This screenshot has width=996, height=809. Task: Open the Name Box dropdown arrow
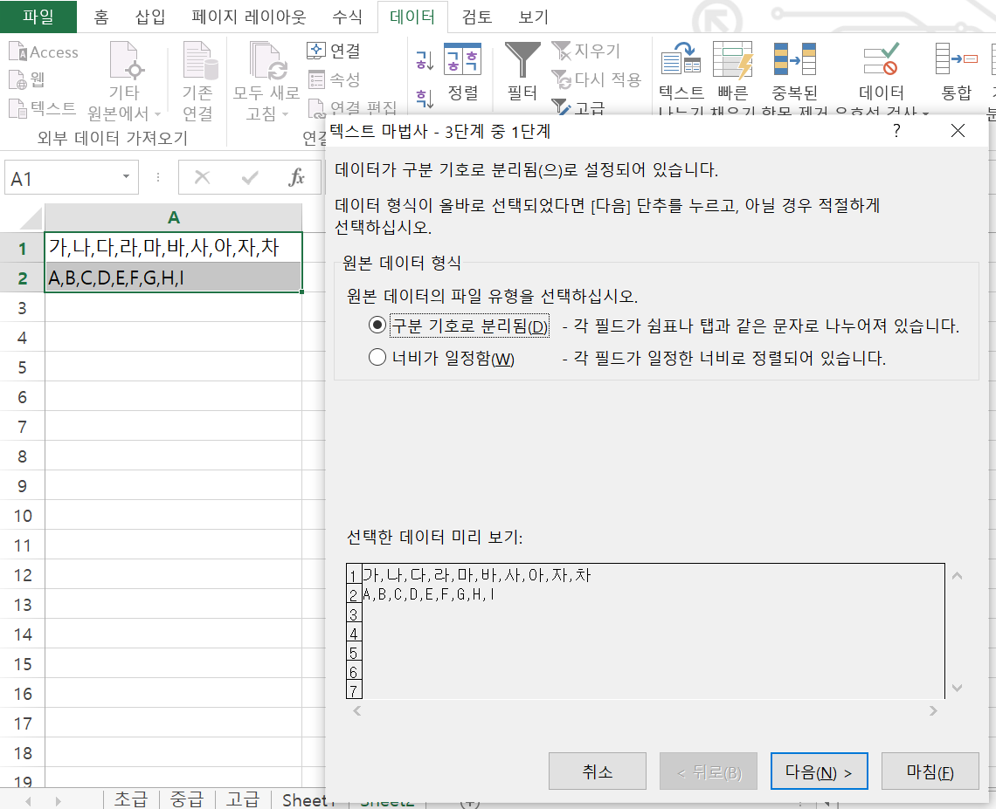(126, 177)
